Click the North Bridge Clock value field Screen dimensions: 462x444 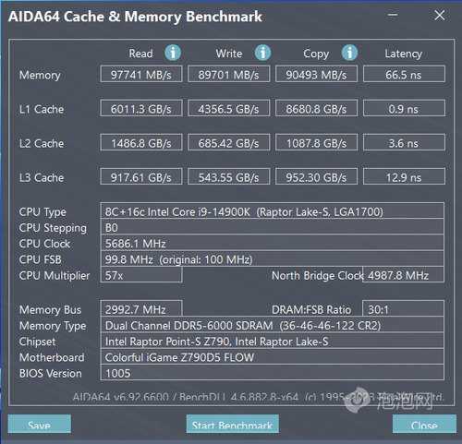403,275
